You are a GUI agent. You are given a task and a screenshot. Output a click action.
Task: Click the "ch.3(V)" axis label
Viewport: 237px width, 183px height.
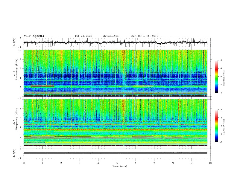[x=14, y=153]
